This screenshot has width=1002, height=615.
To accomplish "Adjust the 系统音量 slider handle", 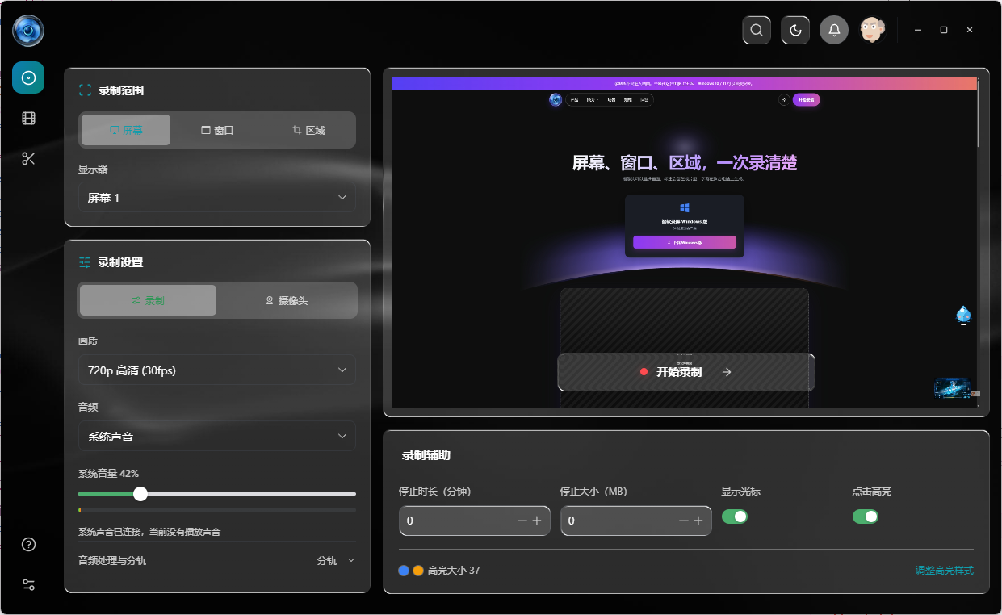I will [x=140, y=493].
